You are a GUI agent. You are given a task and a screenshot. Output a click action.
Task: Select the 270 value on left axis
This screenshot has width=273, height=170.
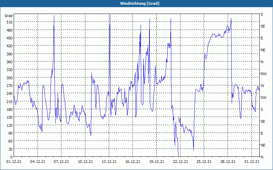pos(10,86)
